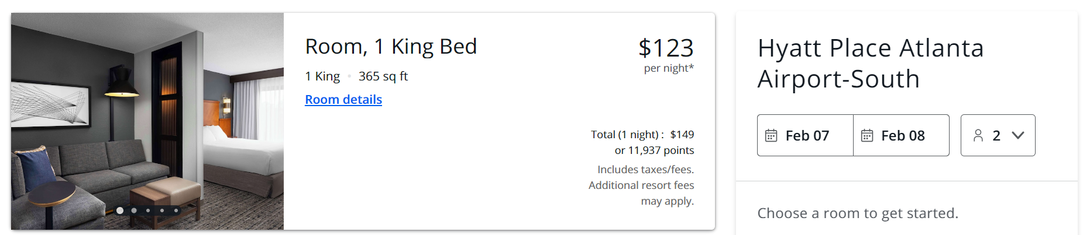Click Choose a room to get started text

point(858,213)
